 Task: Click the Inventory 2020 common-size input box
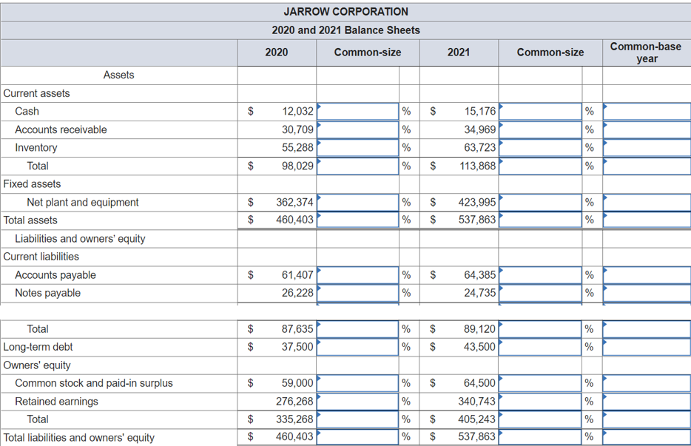[x=357, y=147]
